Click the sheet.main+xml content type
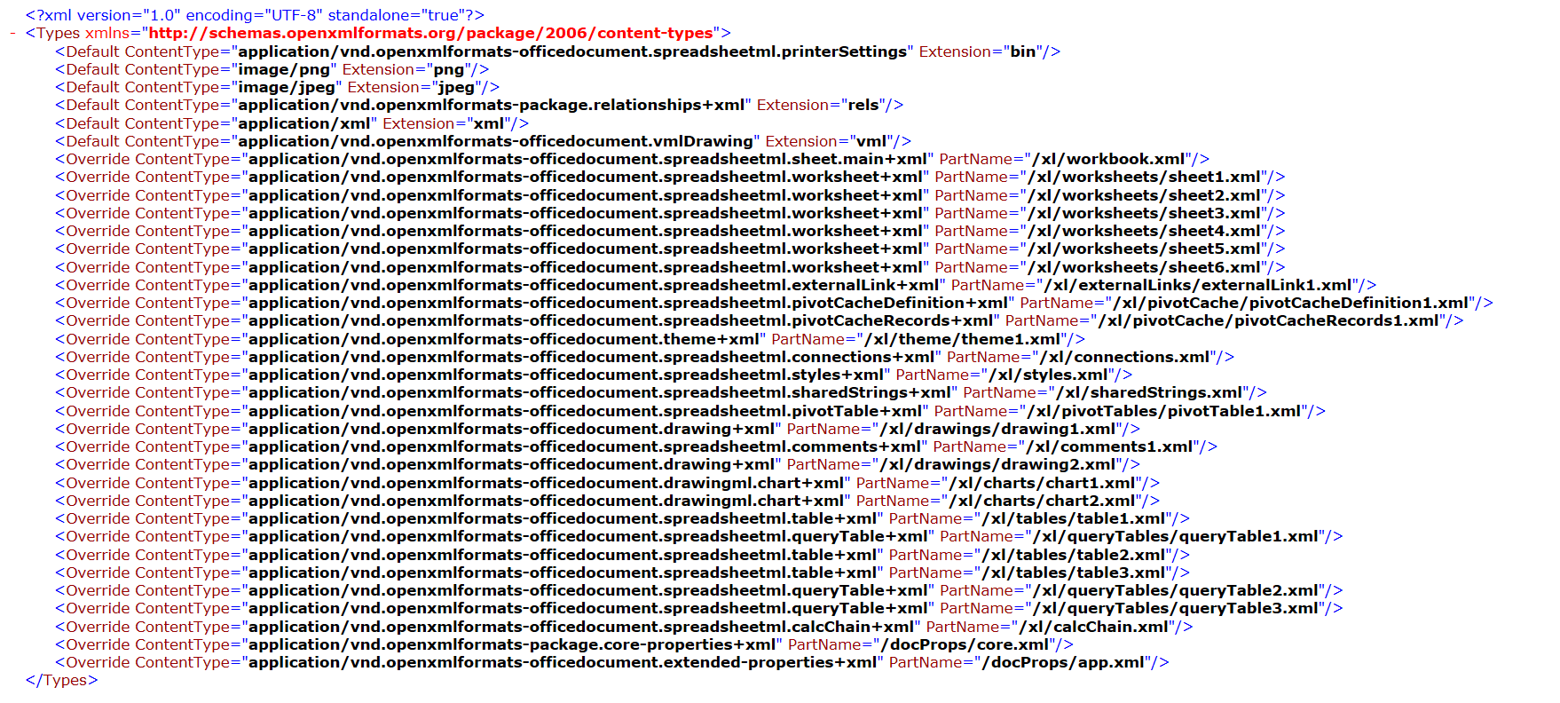The width and height of the screenshot is (1560, 703). tap(588, 159)
